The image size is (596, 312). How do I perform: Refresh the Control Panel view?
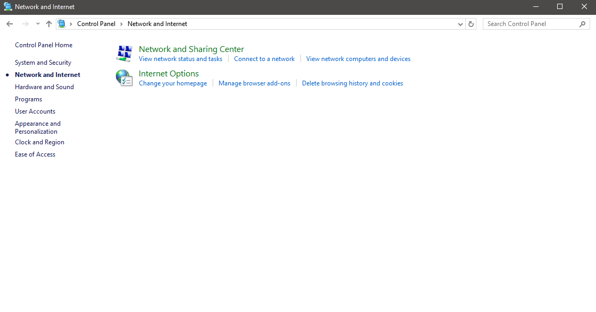(471, 24)
